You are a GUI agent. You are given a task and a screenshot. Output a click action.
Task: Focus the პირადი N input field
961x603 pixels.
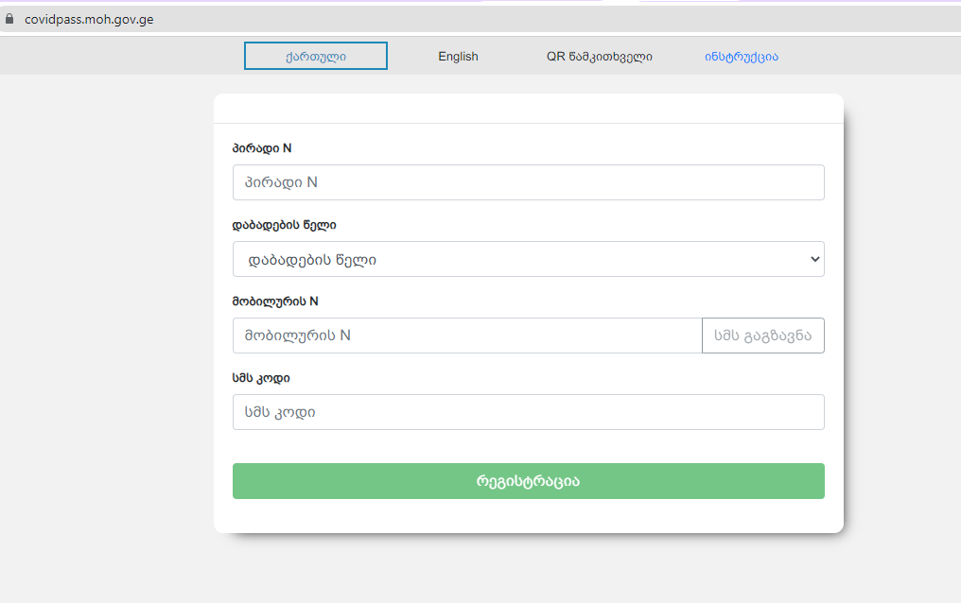click(x=528, y=182)
